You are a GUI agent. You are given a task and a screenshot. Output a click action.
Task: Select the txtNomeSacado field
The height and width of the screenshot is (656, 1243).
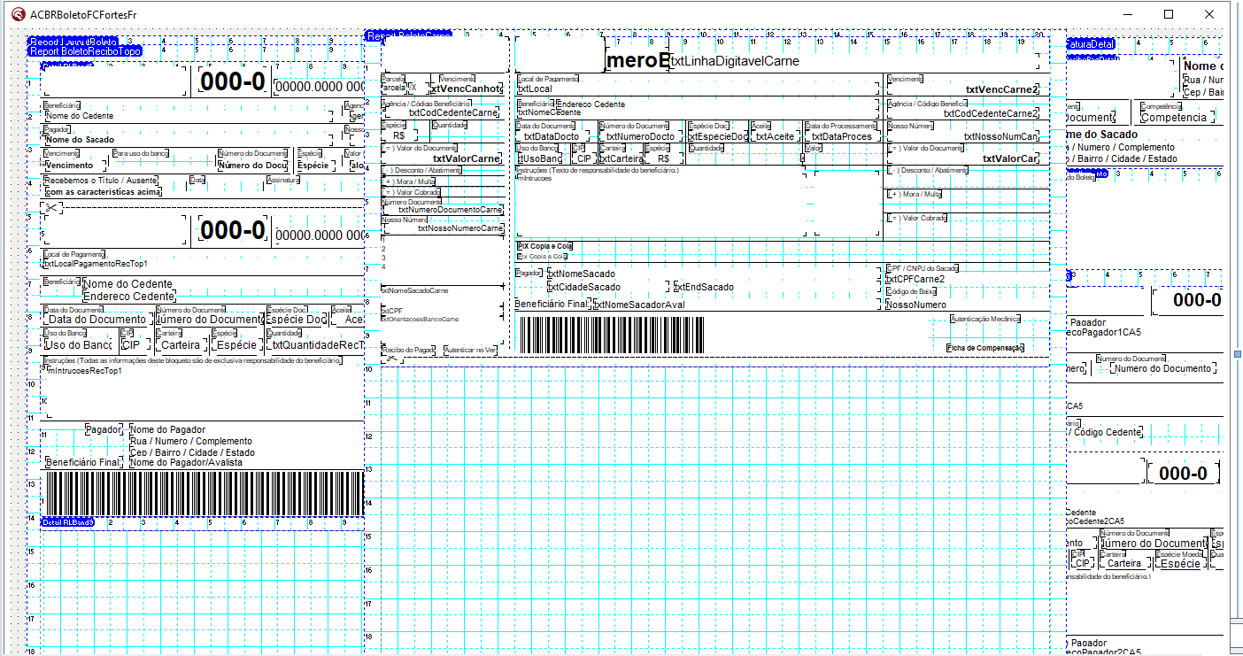pyautogui.click(x=582, y=274)
